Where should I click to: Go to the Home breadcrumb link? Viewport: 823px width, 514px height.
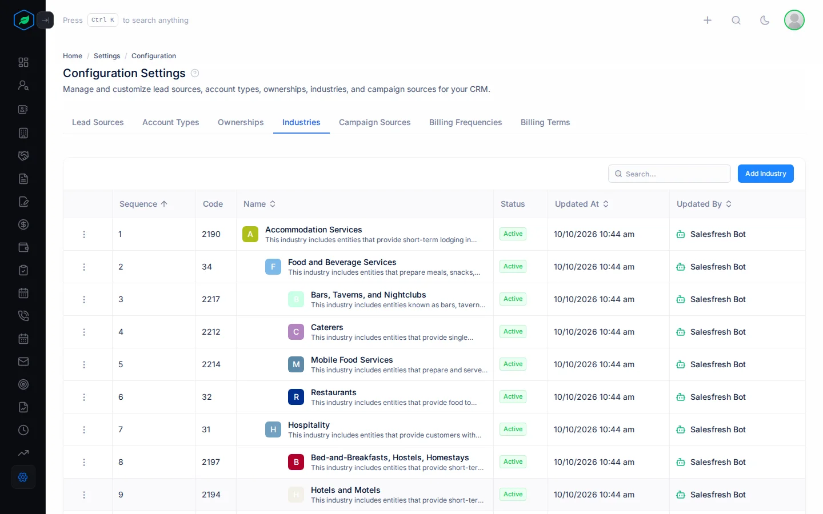73,56
